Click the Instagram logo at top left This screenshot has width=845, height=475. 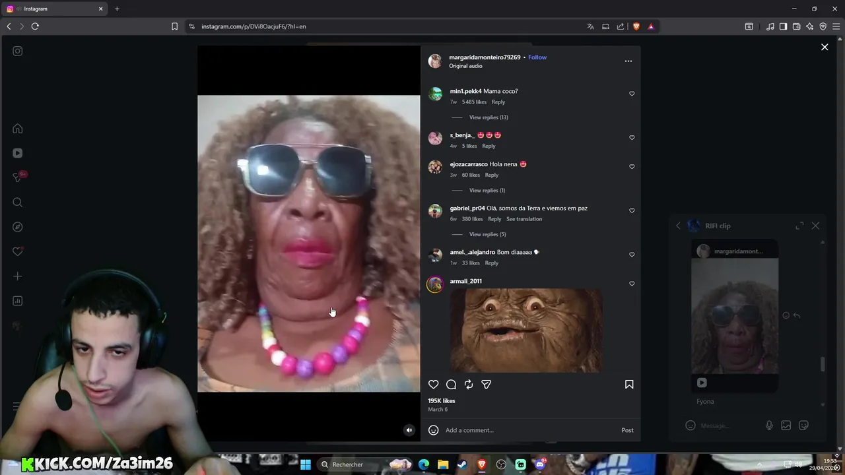click(x=18, y=51)
